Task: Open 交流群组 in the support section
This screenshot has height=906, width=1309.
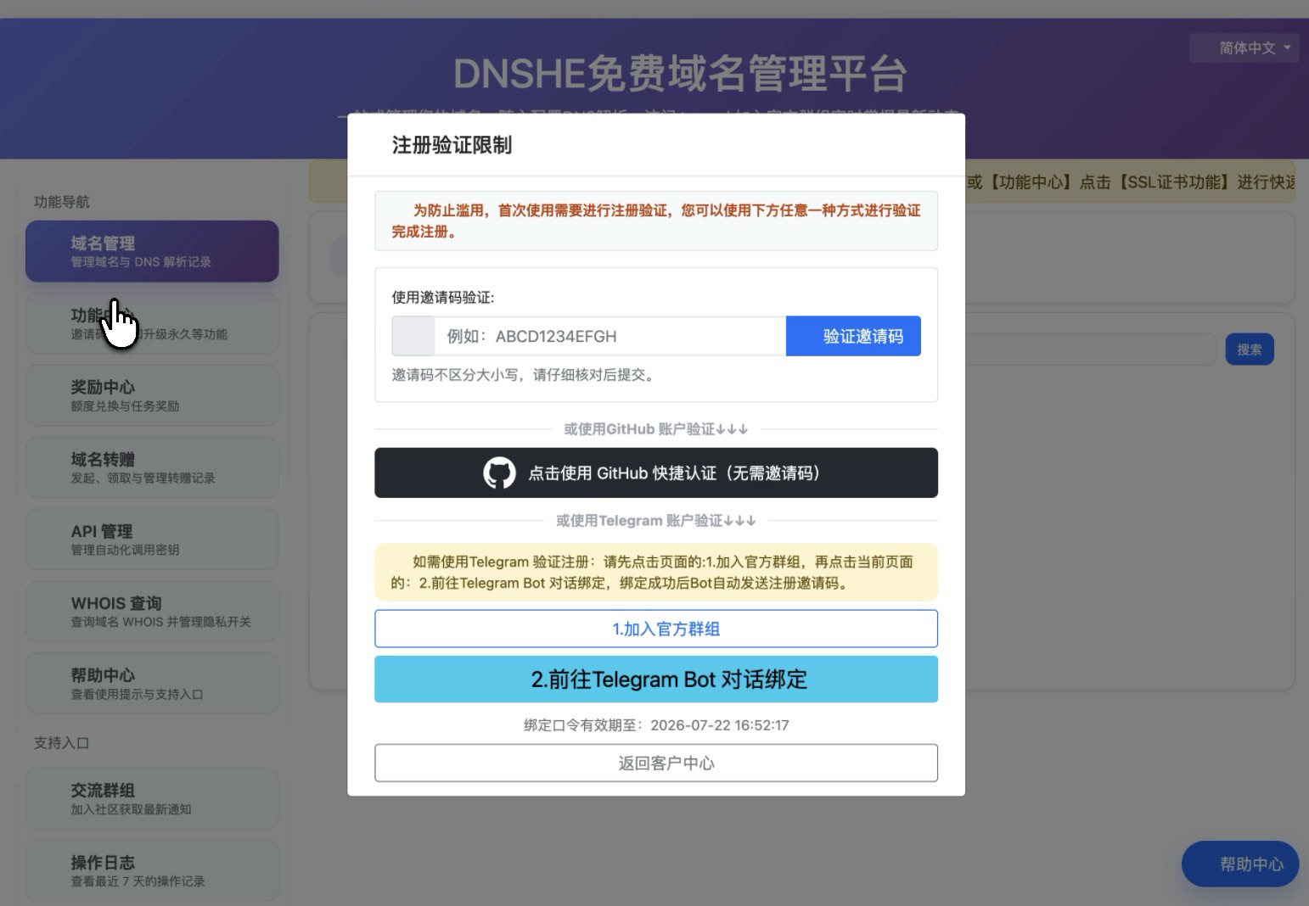Action: coord(152,798)
